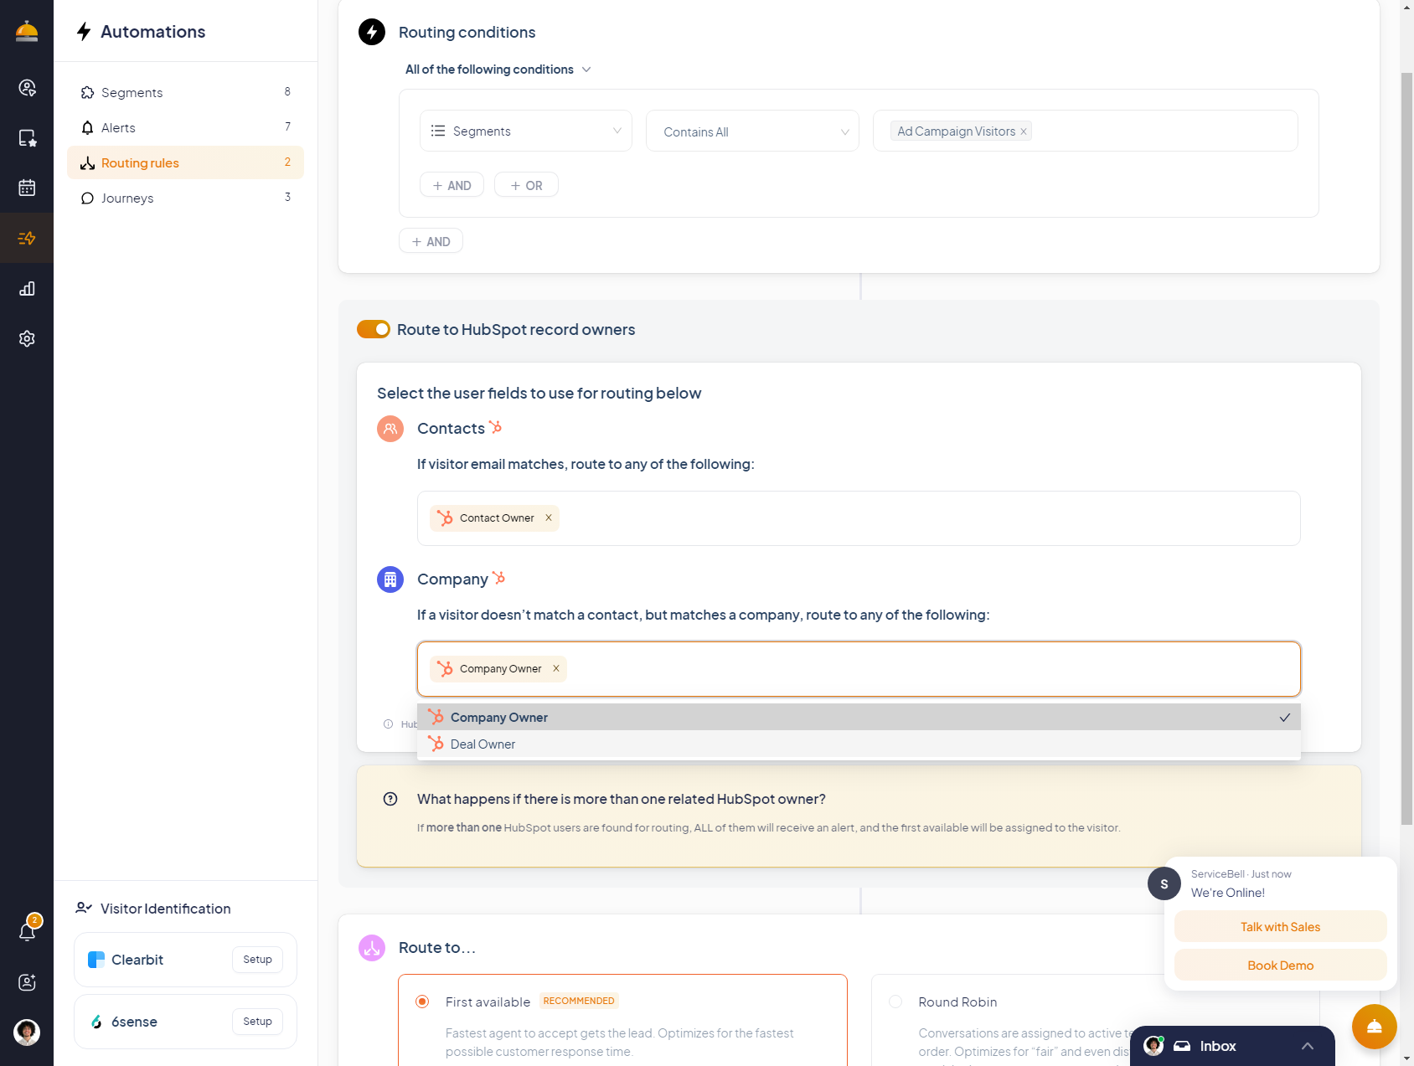1414x1066 pixels.
Task: Click outer + AND button below conditions
Action: click(431, 241)
